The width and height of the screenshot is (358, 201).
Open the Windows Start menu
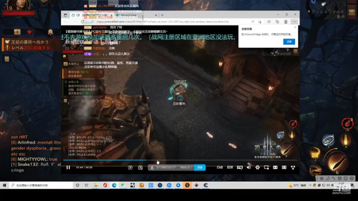point(4,185)
